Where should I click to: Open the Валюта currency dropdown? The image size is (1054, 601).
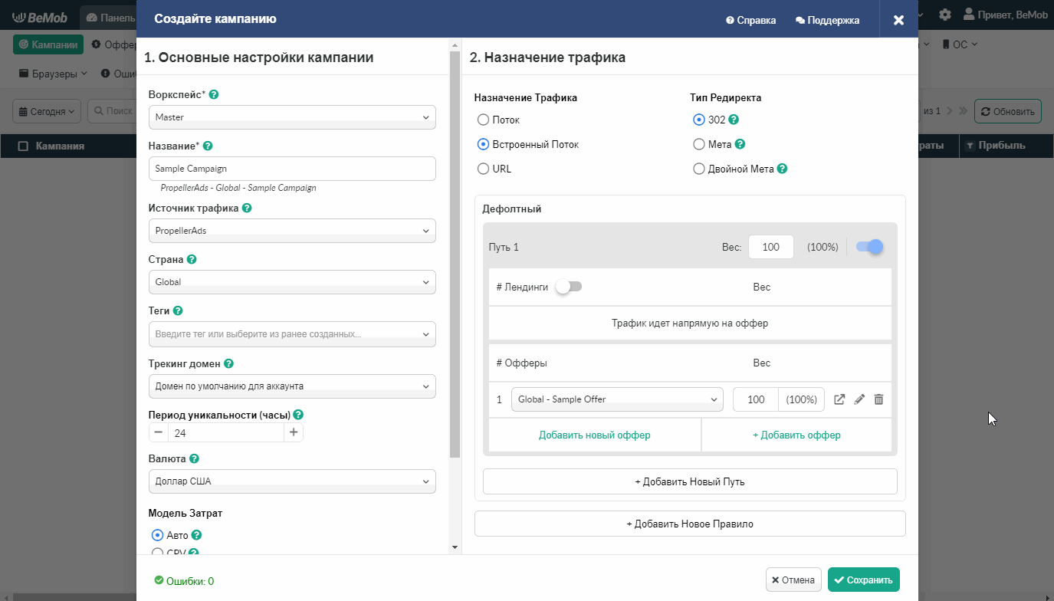[291, 481]
